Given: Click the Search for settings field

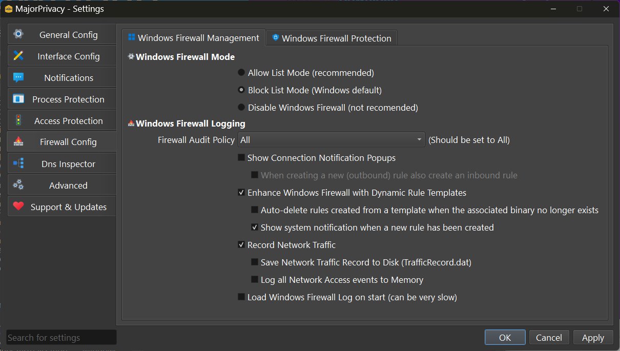Looking at the screenshot, I should click(x=61, y=337).
